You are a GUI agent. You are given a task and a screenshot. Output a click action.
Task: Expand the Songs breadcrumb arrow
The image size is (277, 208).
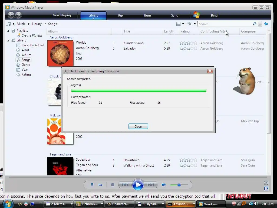point(45,24)
